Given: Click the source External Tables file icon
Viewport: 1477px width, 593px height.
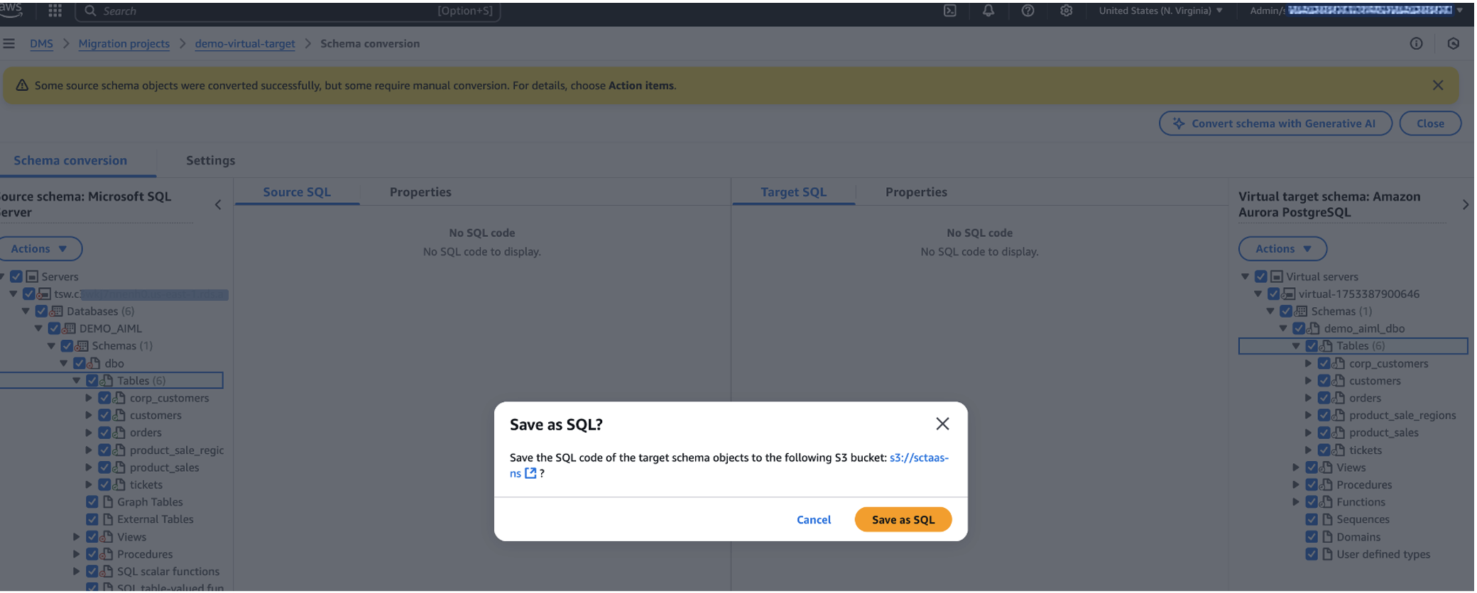Looking at the screenshot, I should point(107,519).
